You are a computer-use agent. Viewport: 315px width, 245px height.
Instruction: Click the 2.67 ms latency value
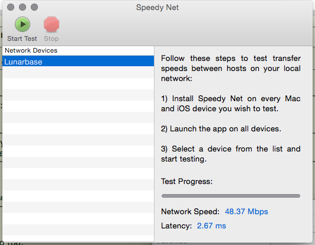[x=211, y=225]
